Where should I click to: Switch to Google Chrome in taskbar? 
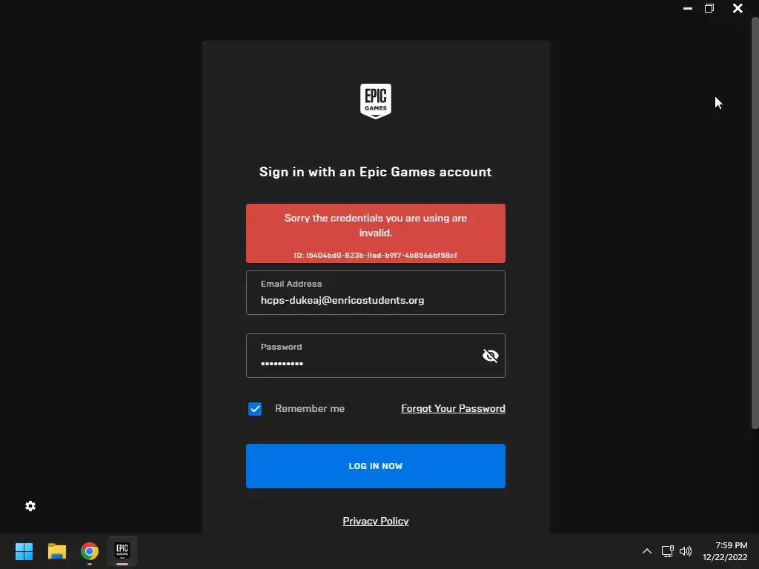[90, 551]
